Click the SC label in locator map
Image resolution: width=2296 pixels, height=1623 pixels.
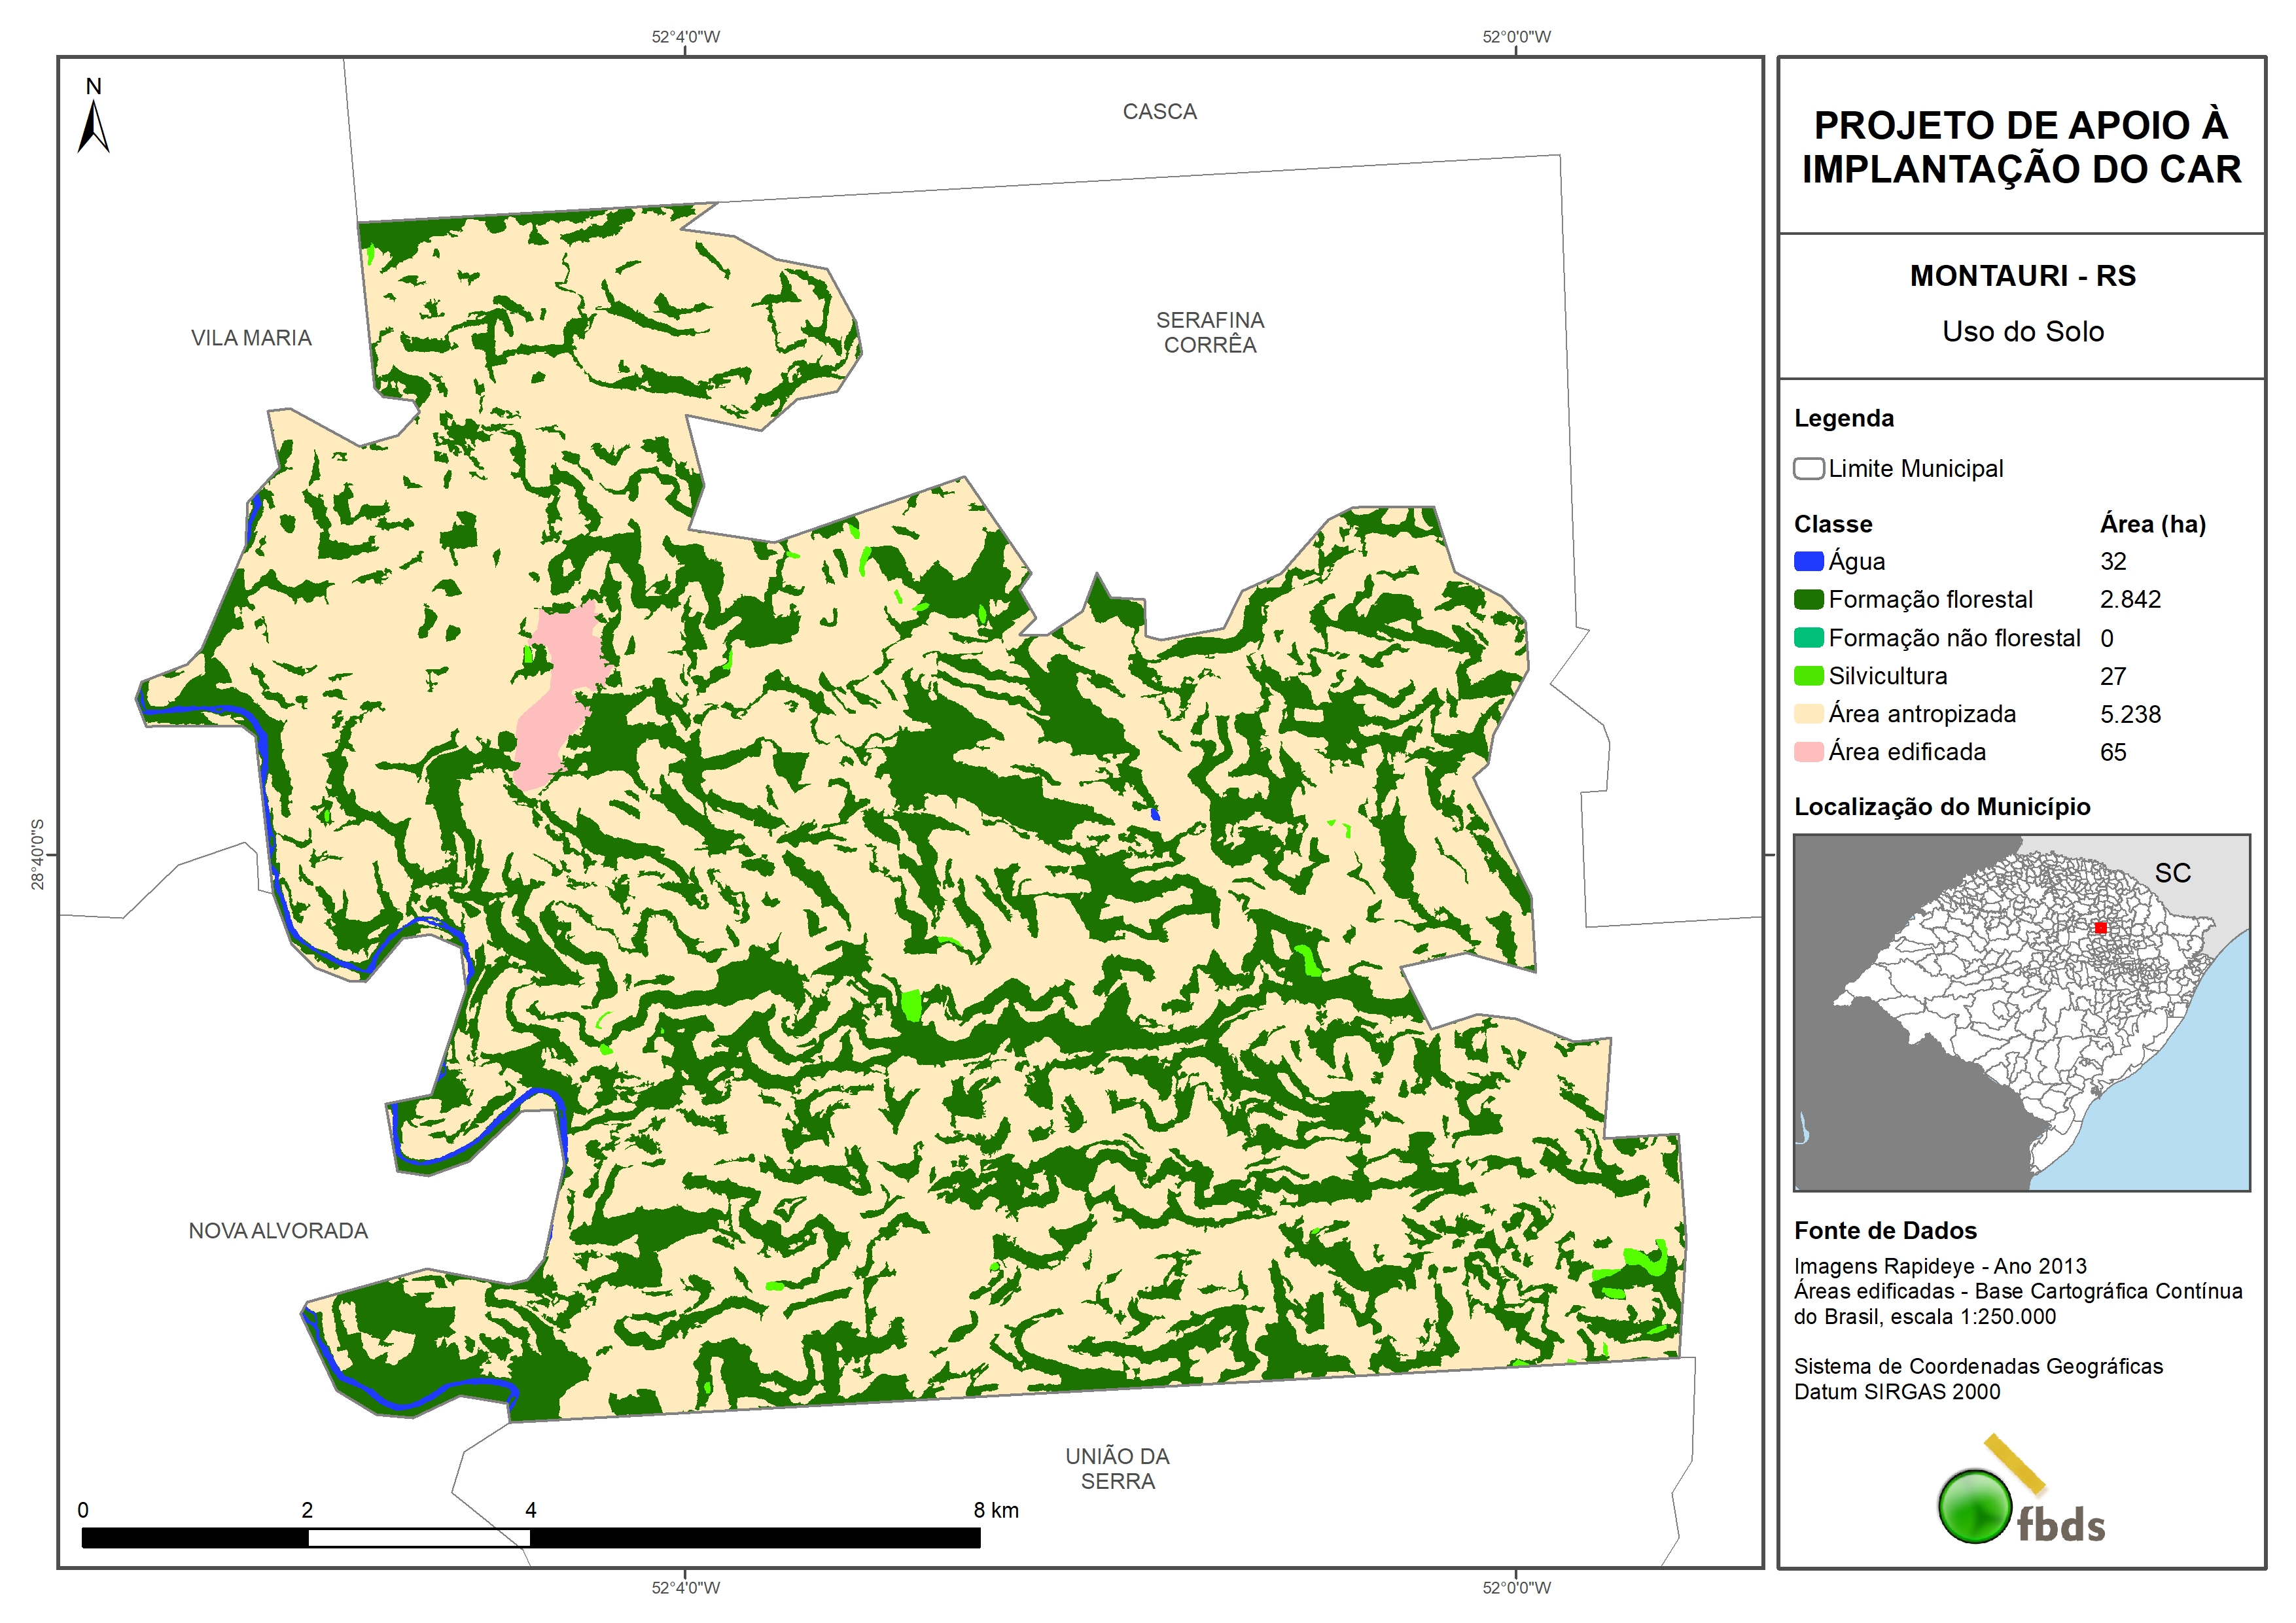click(2172, 873)
